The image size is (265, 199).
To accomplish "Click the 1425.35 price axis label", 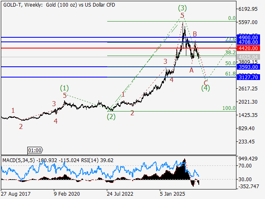I will (248, 115).
